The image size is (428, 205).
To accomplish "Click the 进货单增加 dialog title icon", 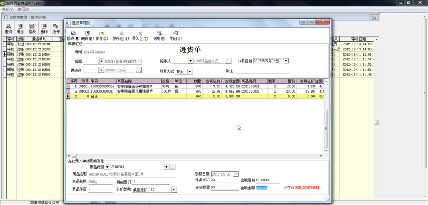I will (68, 22).
